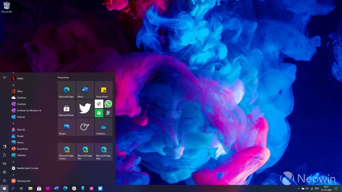The width and height of the screenshot is (342, 192).
Task: Open the Action Center notification icon
Action: 336,188
